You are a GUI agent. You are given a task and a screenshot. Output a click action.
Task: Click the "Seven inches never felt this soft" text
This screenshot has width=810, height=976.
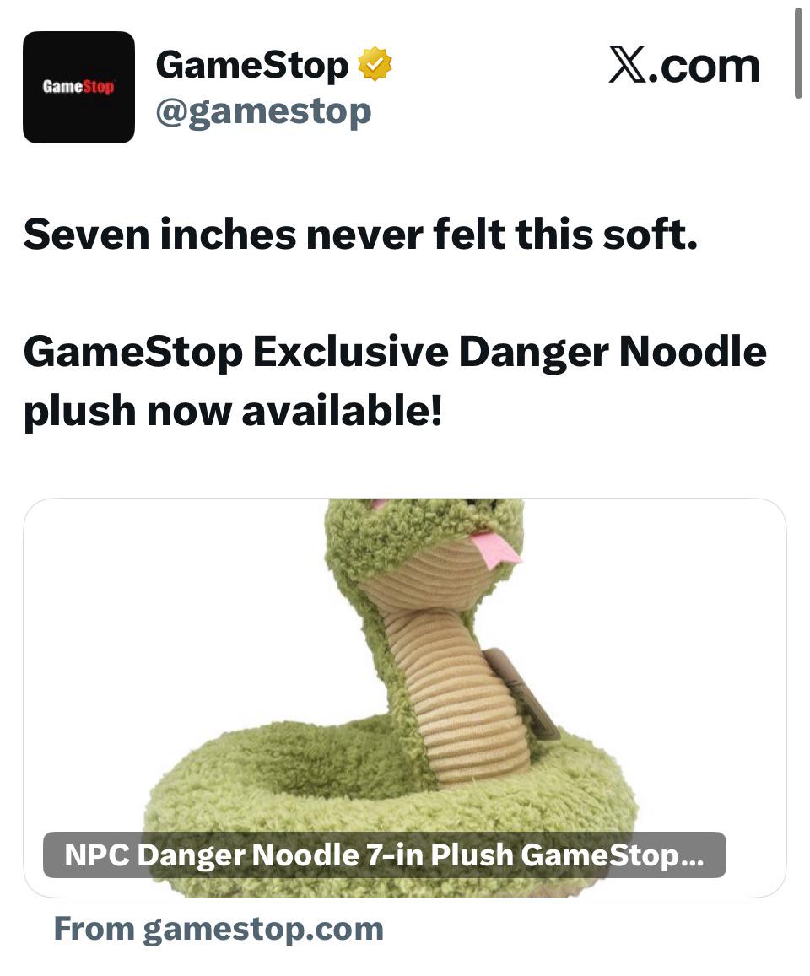coord(360,235)
